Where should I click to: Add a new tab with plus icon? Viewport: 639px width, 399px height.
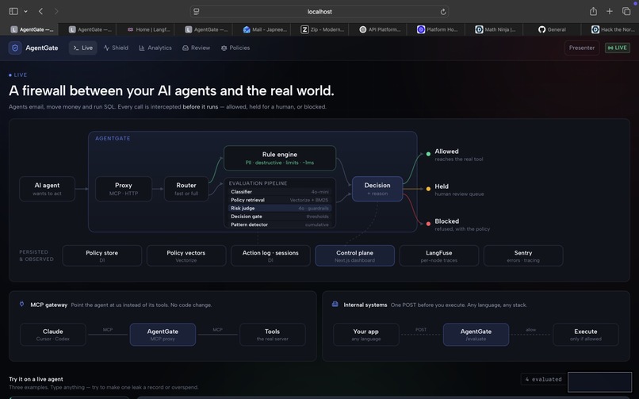[609, 11]
